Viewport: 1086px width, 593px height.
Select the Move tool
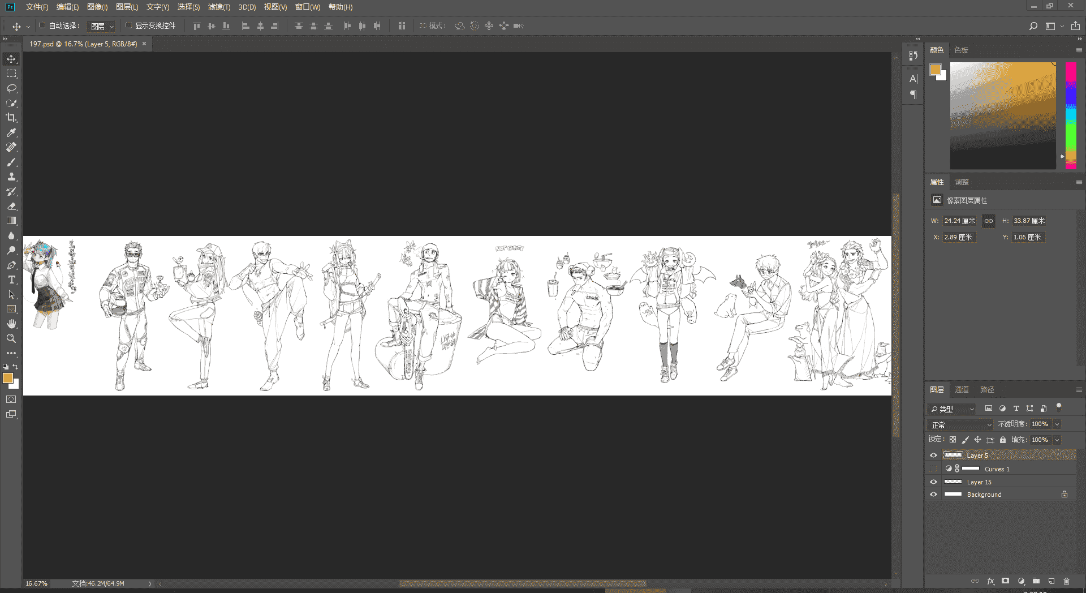(x=11, y=59)
